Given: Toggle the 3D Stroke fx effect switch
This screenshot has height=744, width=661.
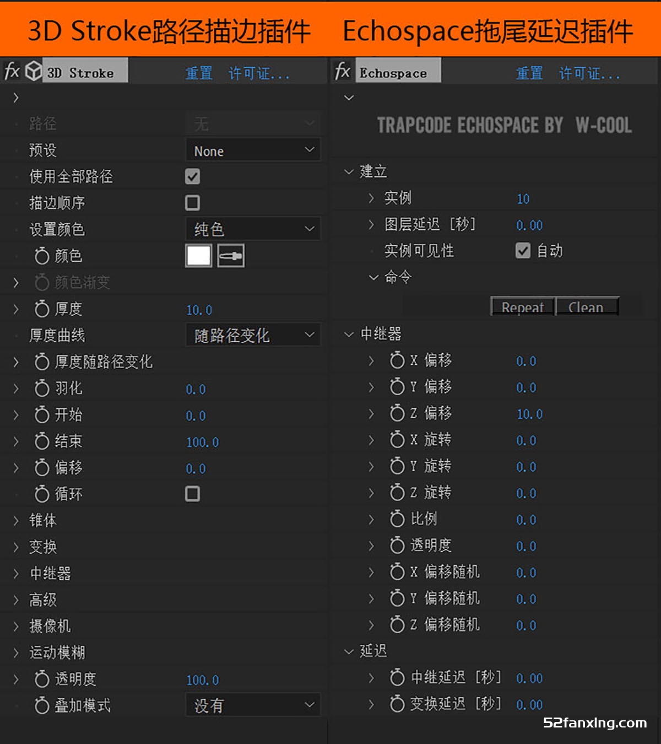Looking at the screenshot, I should pyautogui.click(x=12, y=71).
